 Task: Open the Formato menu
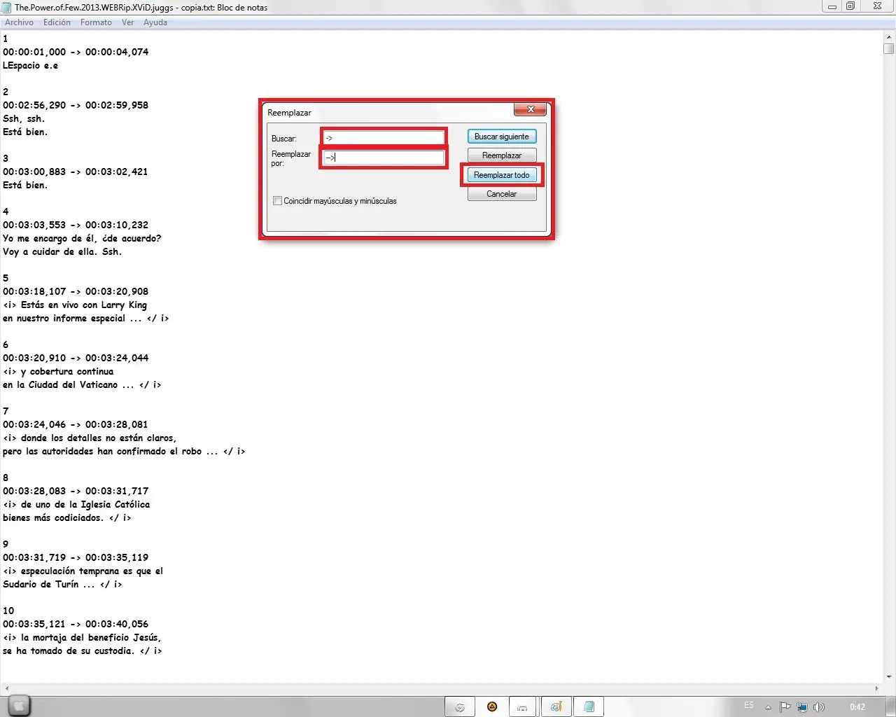pos(96,22)
